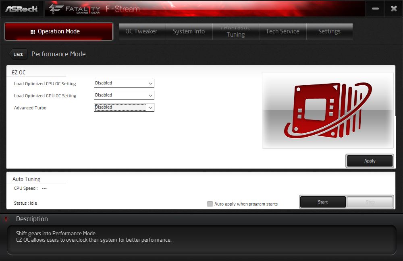Screen dimensions: 403x261
Task: Open the System Info tab
Action: tap(189, 31)
